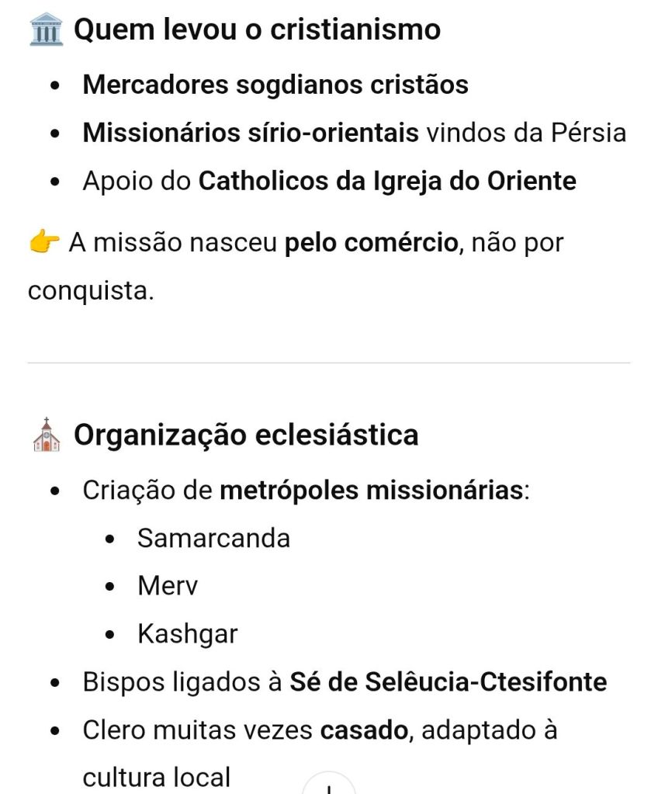This screenshot has height=794, width=658.
Task: Select the "Kashgar" sub-item
Action: tap(187, 634)
